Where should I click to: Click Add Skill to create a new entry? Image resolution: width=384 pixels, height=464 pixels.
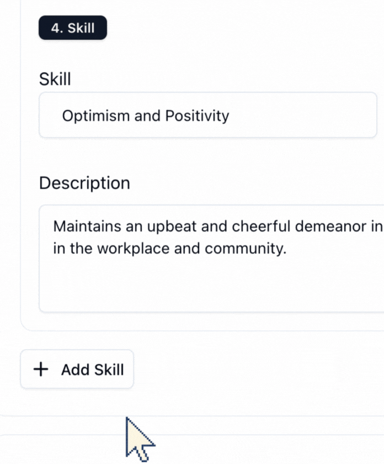tap(77, 370)
